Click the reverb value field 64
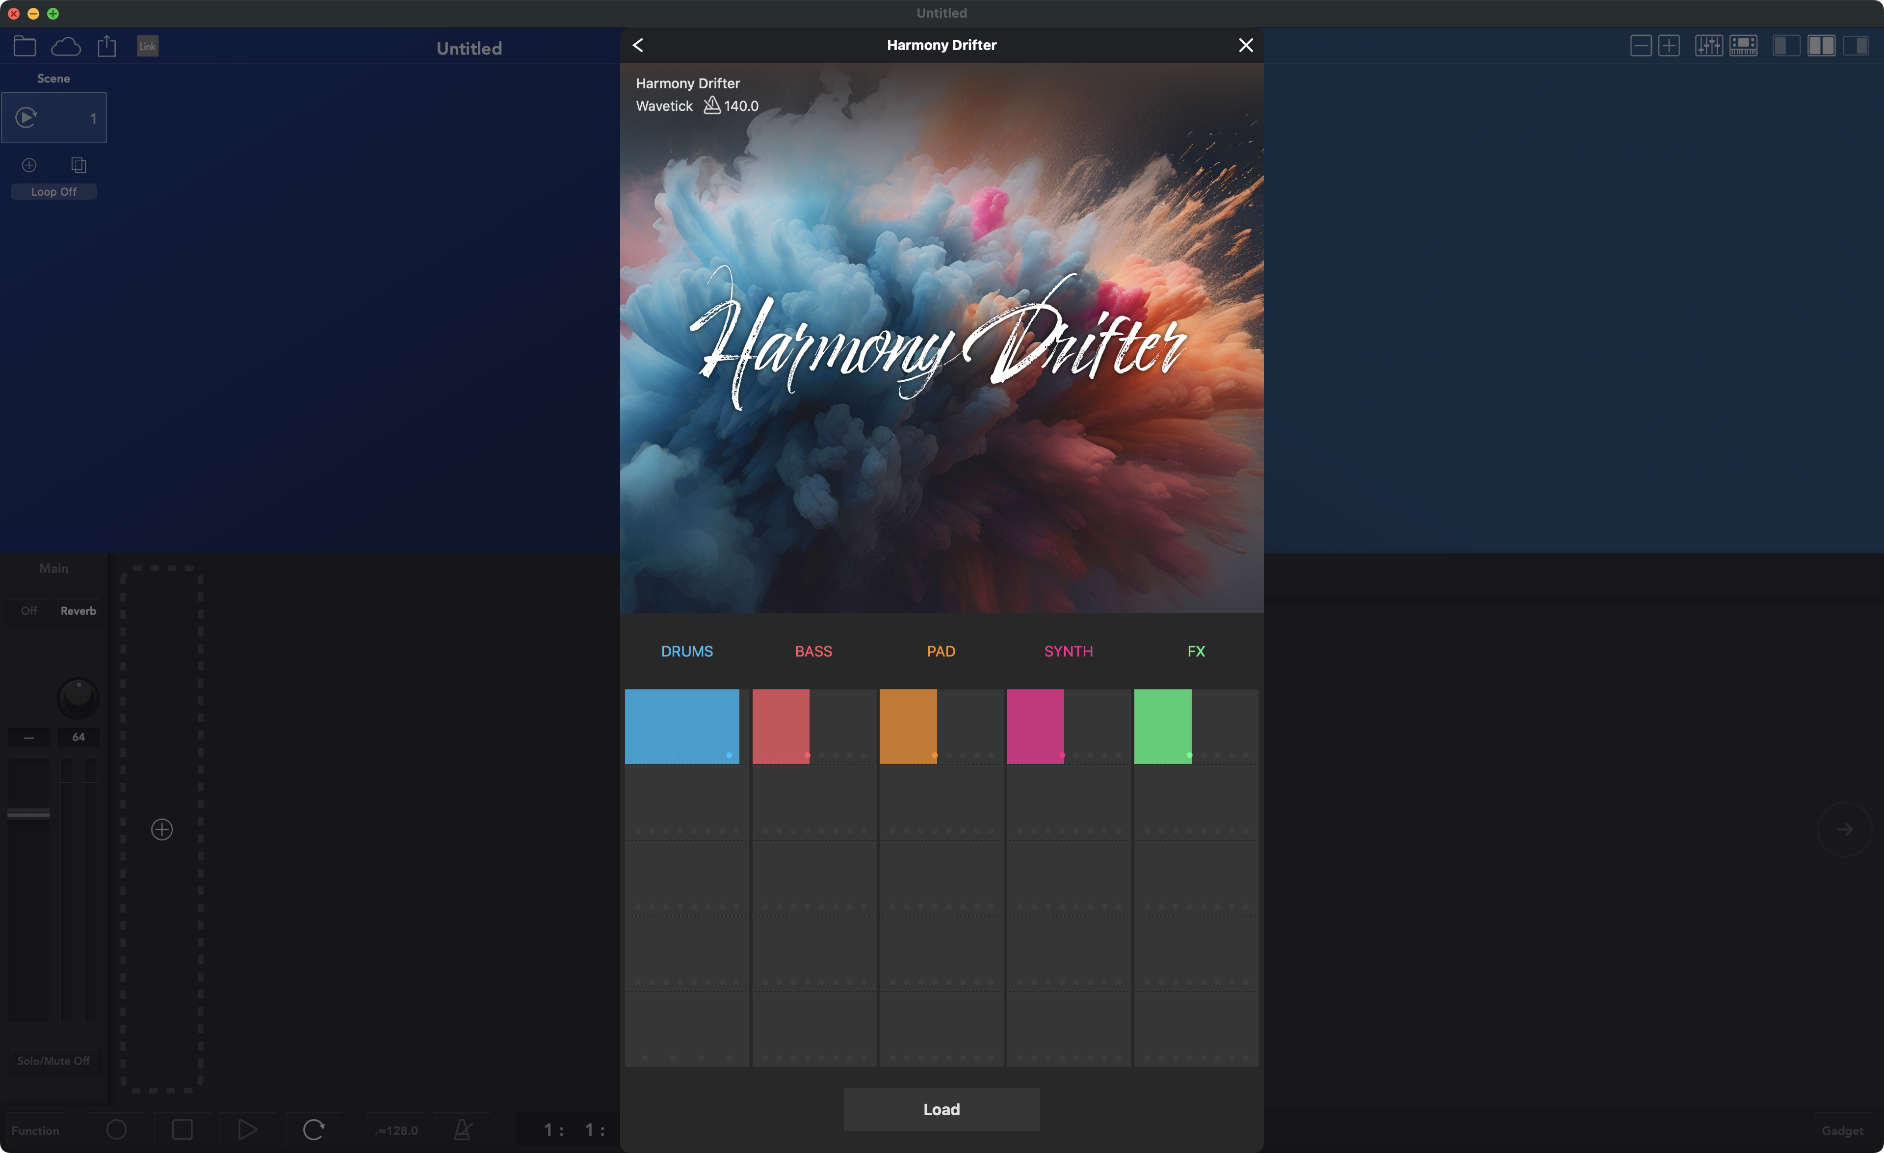This screenshot has width=1884, height=1153. point(78,737)
